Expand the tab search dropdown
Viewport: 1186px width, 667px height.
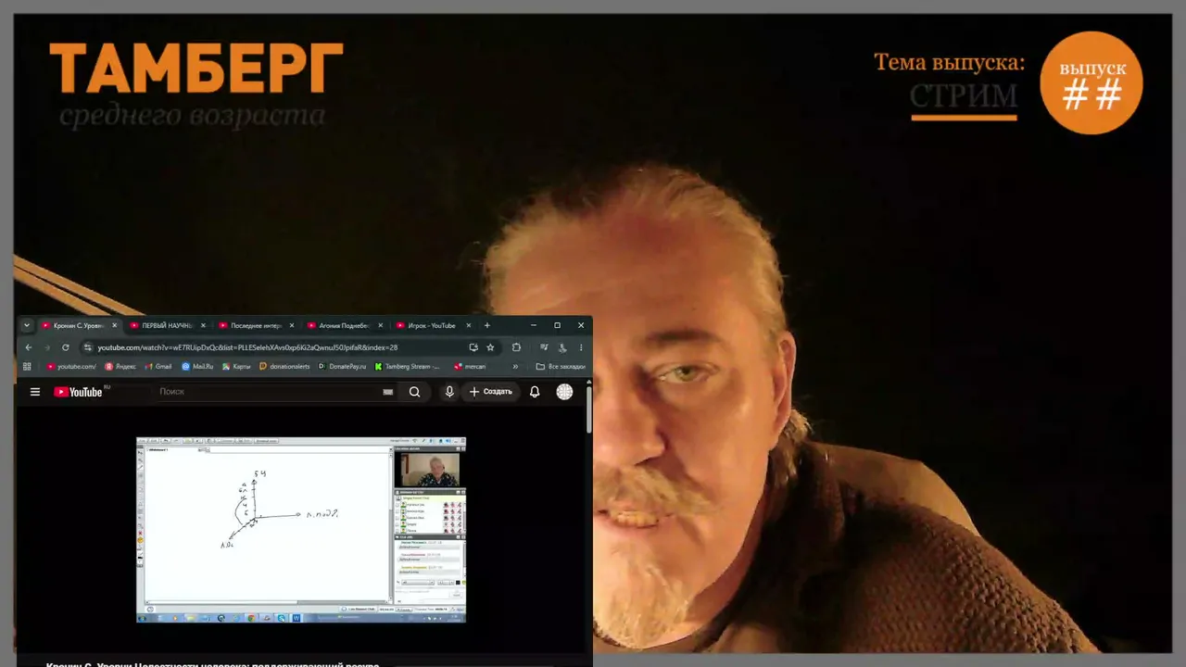coord(27,325)
